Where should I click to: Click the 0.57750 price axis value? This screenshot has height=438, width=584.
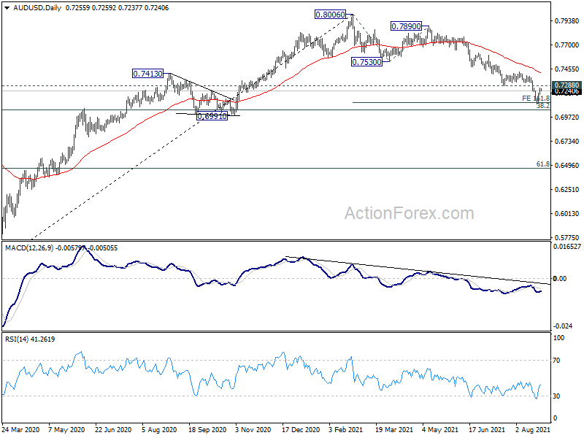click(x=567, y=237)
